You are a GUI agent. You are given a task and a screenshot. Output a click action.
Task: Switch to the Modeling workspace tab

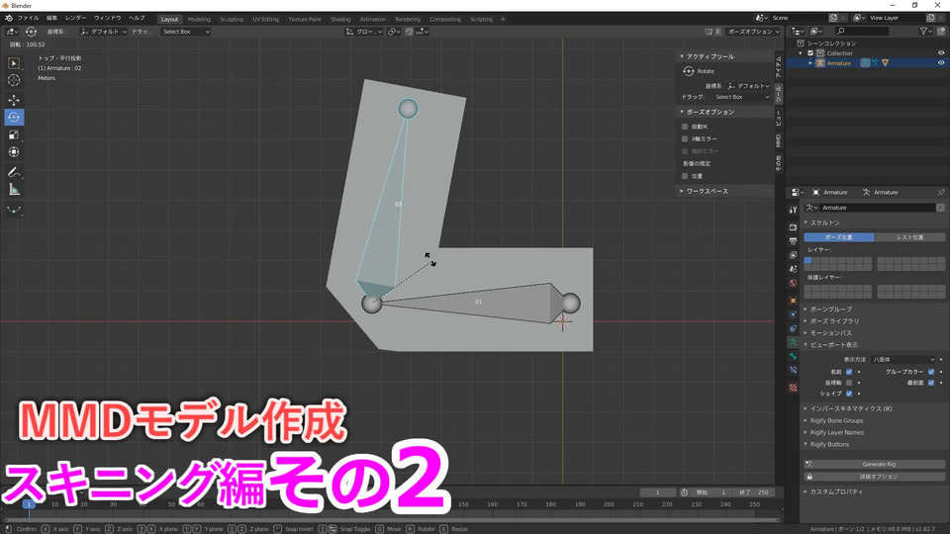click(x=199, y=20)
